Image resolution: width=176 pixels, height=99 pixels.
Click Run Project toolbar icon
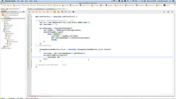pyautogui.click(x=95, y=5)
